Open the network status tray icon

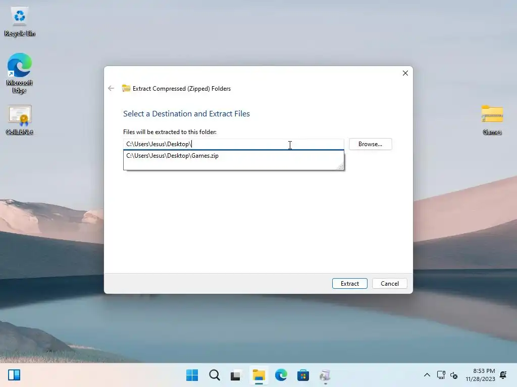click(441, 375)
